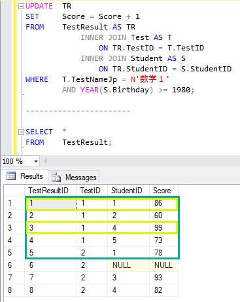The image size is (240, 302).
Task: Click the SELECT keyword in the editor
Action: click(x=39, y=132)
